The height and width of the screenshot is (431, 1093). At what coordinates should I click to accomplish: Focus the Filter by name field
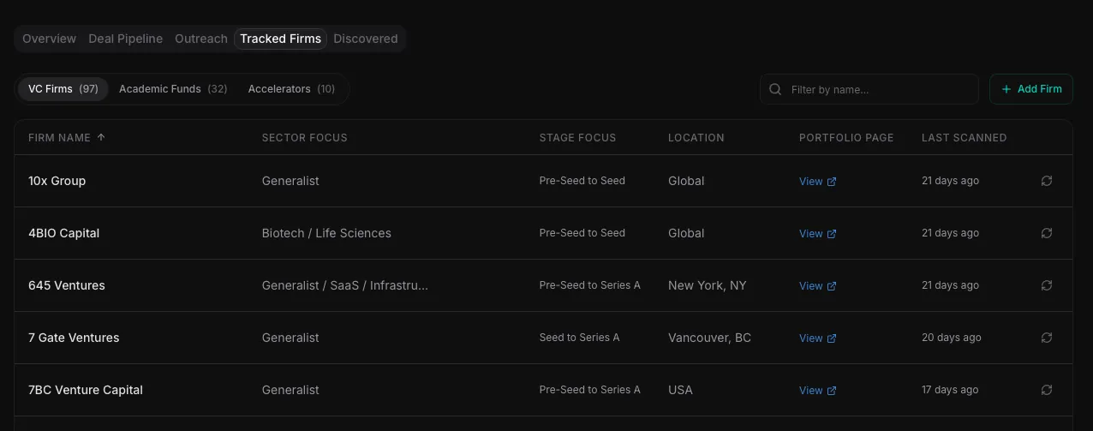pos(878,89)
